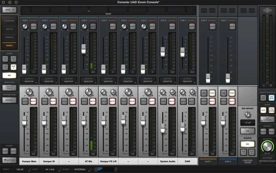Open the MENU button dropdown

(9, 10)
